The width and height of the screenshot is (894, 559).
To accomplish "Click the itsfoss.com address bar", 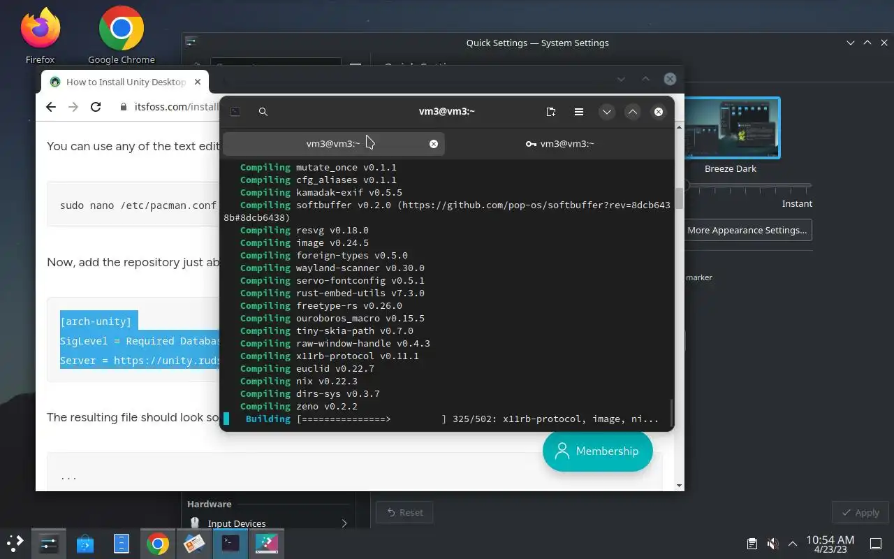I will click(x=176, y=107).
